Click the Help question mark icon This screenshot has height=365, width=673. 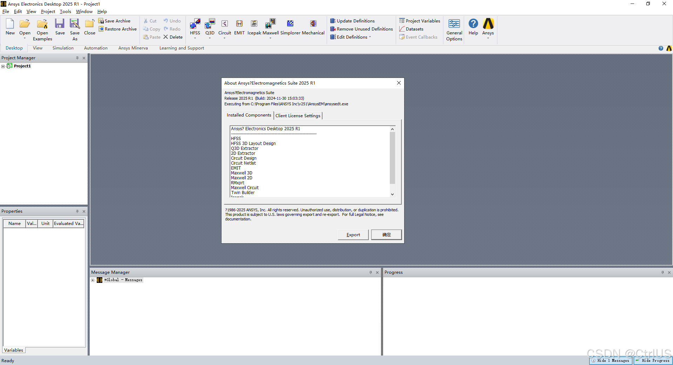click(473, 24)
